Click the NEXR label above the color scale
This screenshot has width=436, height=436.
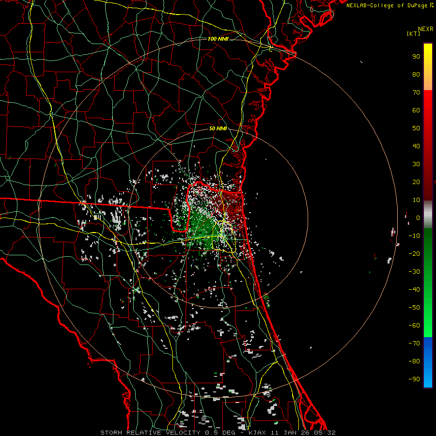(426, 29)
